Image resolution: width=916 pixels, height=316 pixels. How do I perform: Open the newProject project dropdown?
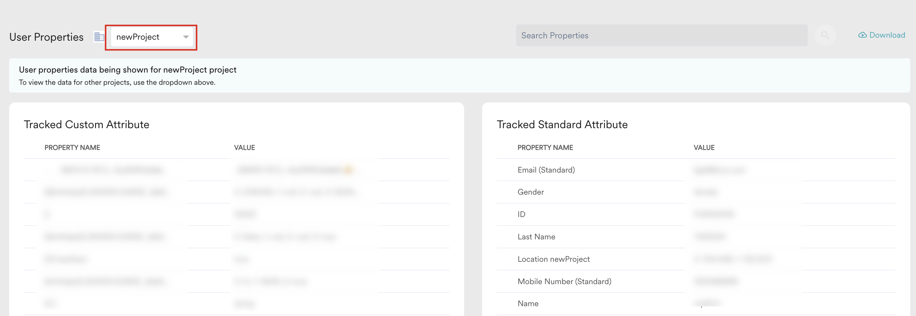pos(152,37)
